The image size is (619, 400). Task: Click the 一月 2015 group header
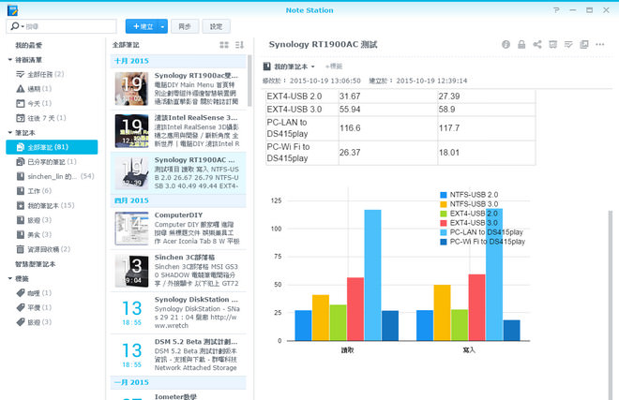[x=178, y=382]
